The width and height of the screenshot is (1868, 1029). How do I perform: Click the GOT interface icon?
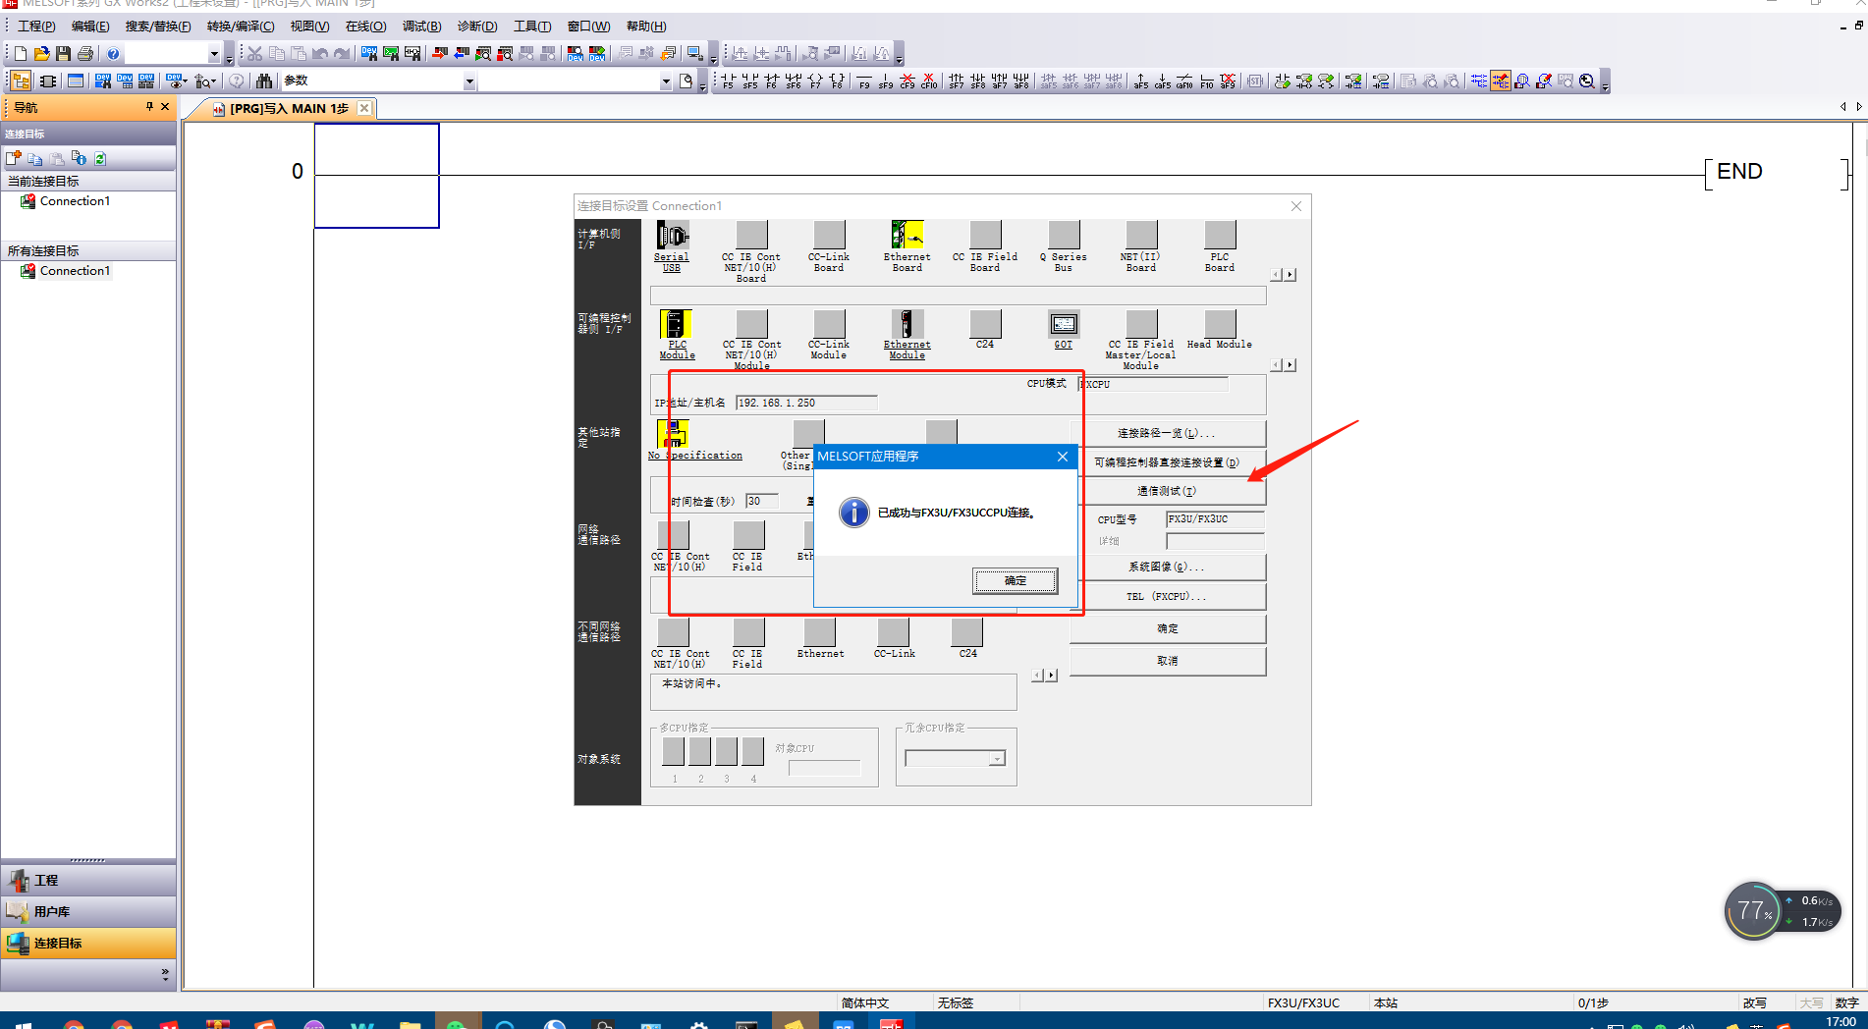pyautogui.click(x=1063, y=325)
